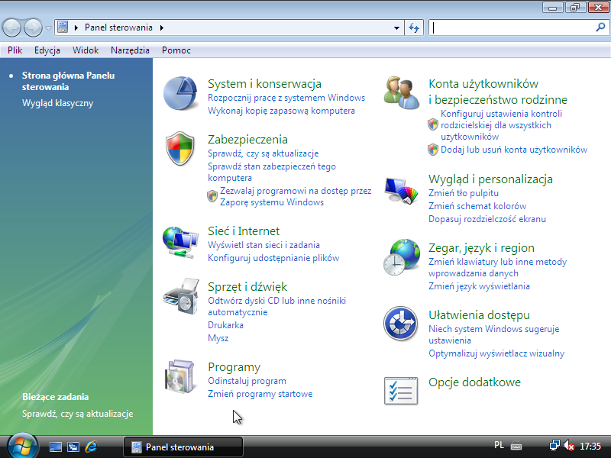
Task: Expand the address bar history dropdown
Action: [x=396, y=28]
